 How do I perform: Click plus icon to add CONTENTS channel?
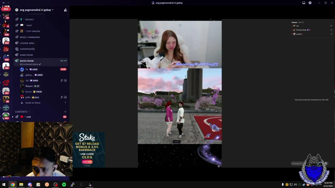[x=65, y=112]
